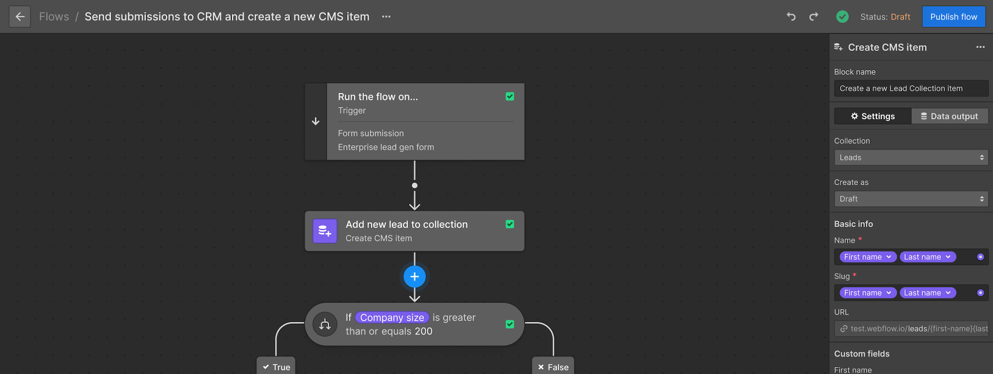993x374 pixels.
Task: Expand First name chip in Name field
Action: 867,257
